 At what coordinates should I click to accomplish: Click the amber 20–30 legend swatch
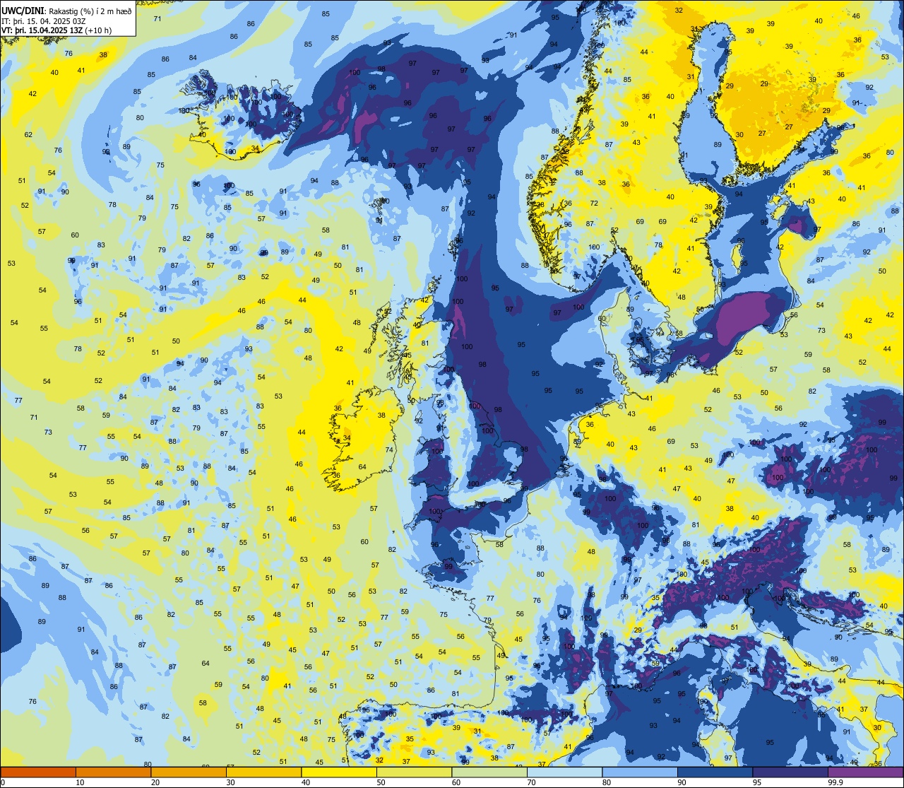tap(189, 772)
